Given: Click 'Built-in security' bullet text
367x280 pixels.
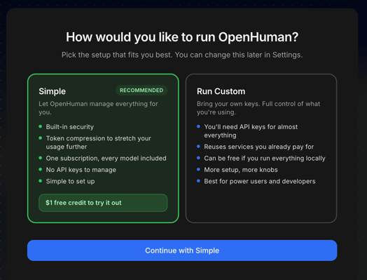Looking at the screenshot, I should pos(70,127).
